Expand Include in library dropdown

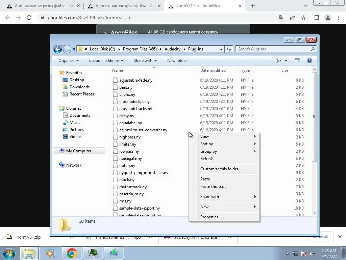(106, 61)
